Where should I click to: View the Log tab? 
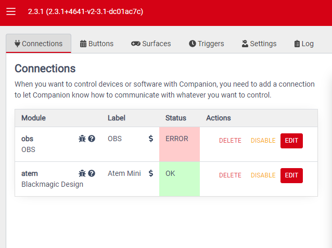pos(304,44)
